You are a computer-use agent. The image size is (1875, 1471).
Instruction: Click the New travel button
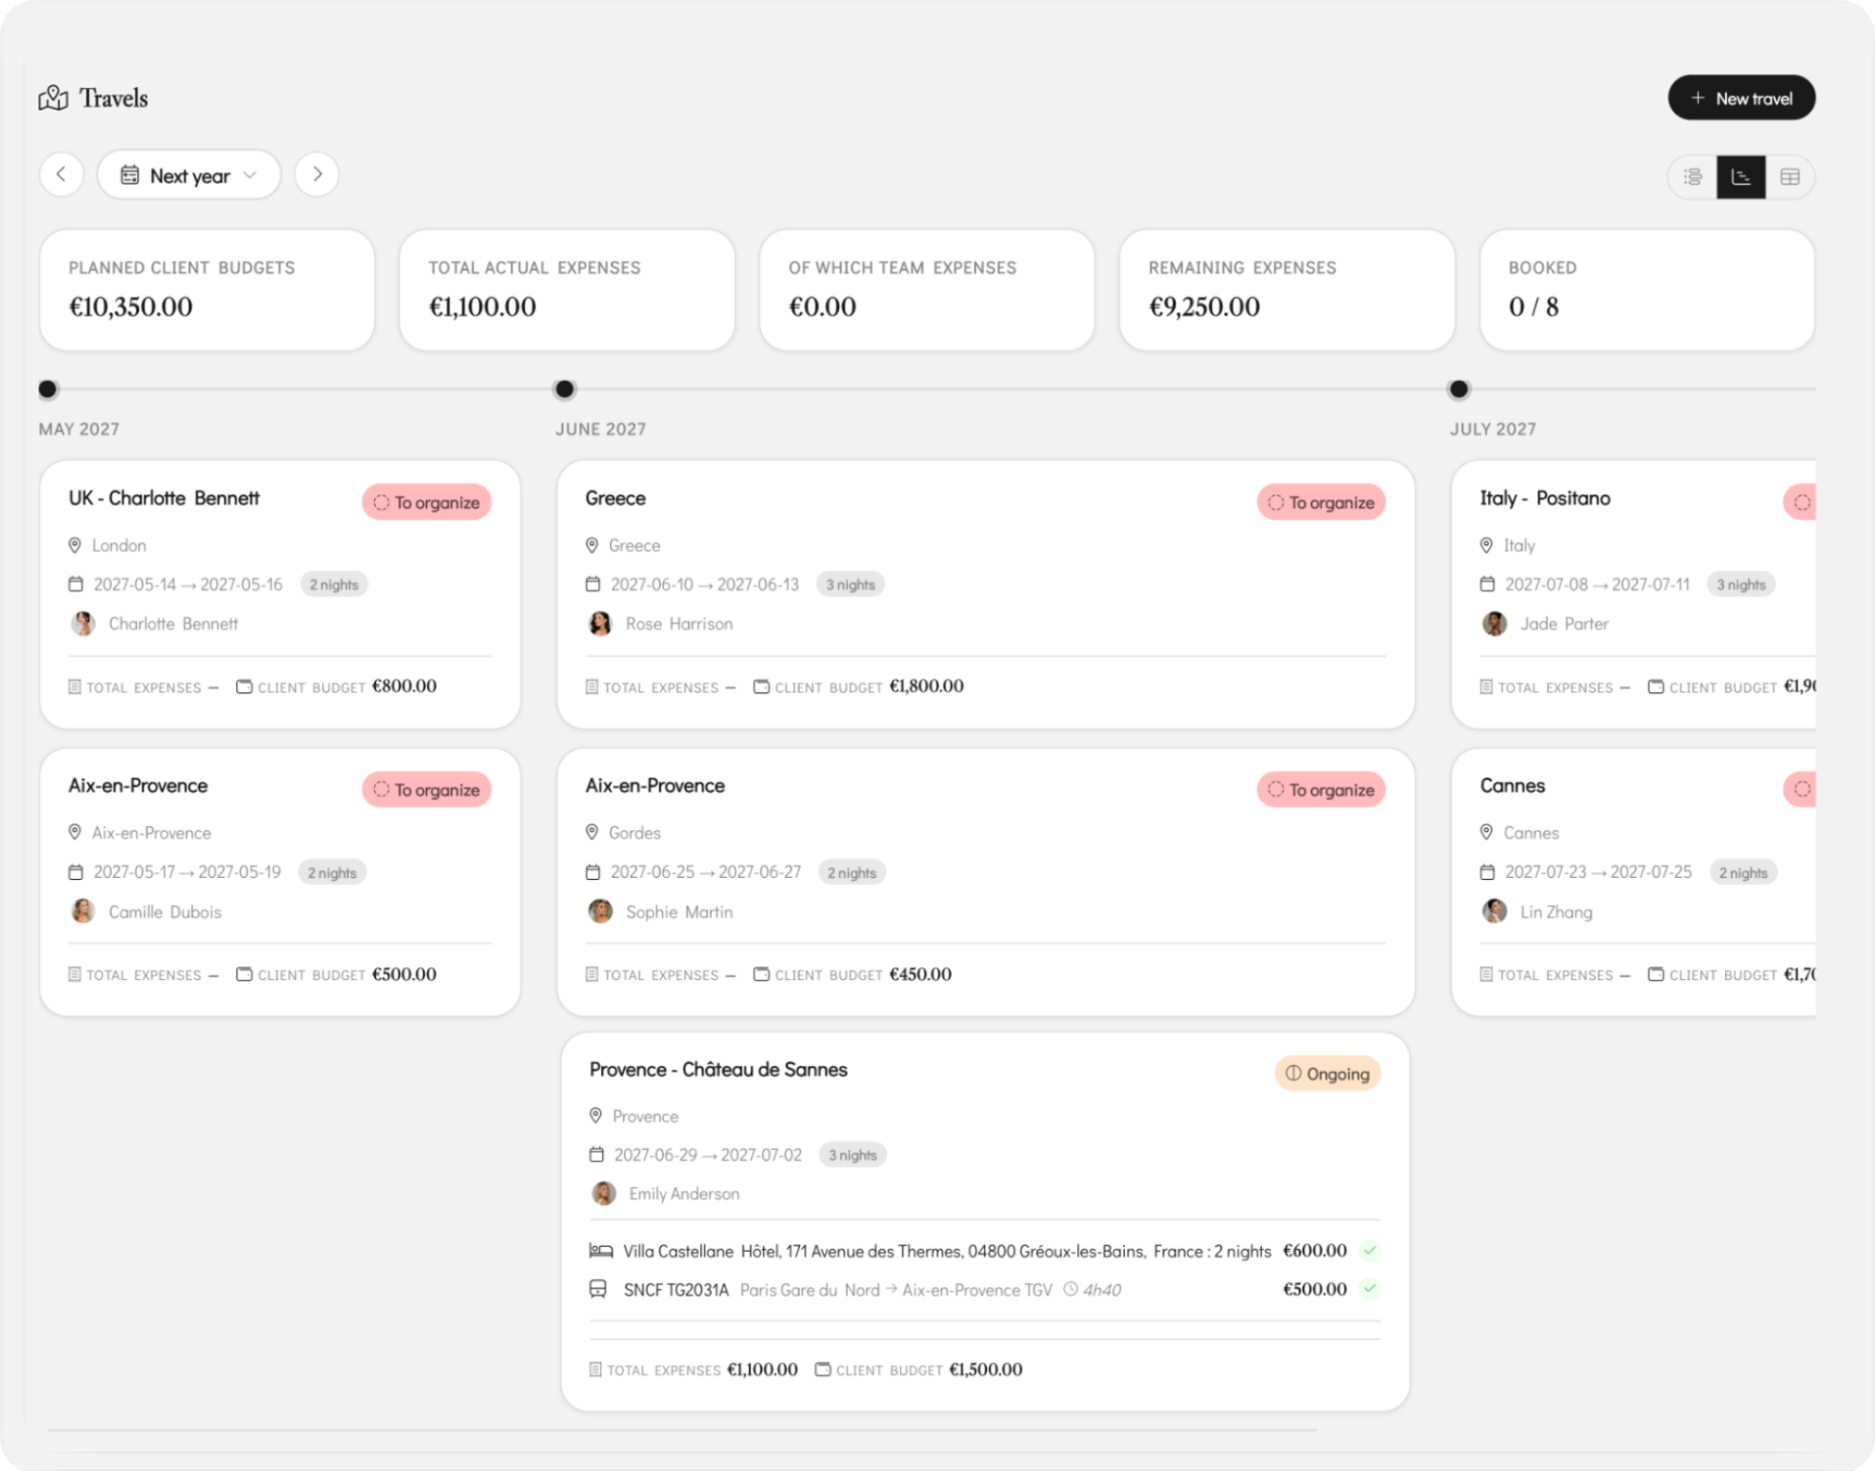coord(1741,98)
